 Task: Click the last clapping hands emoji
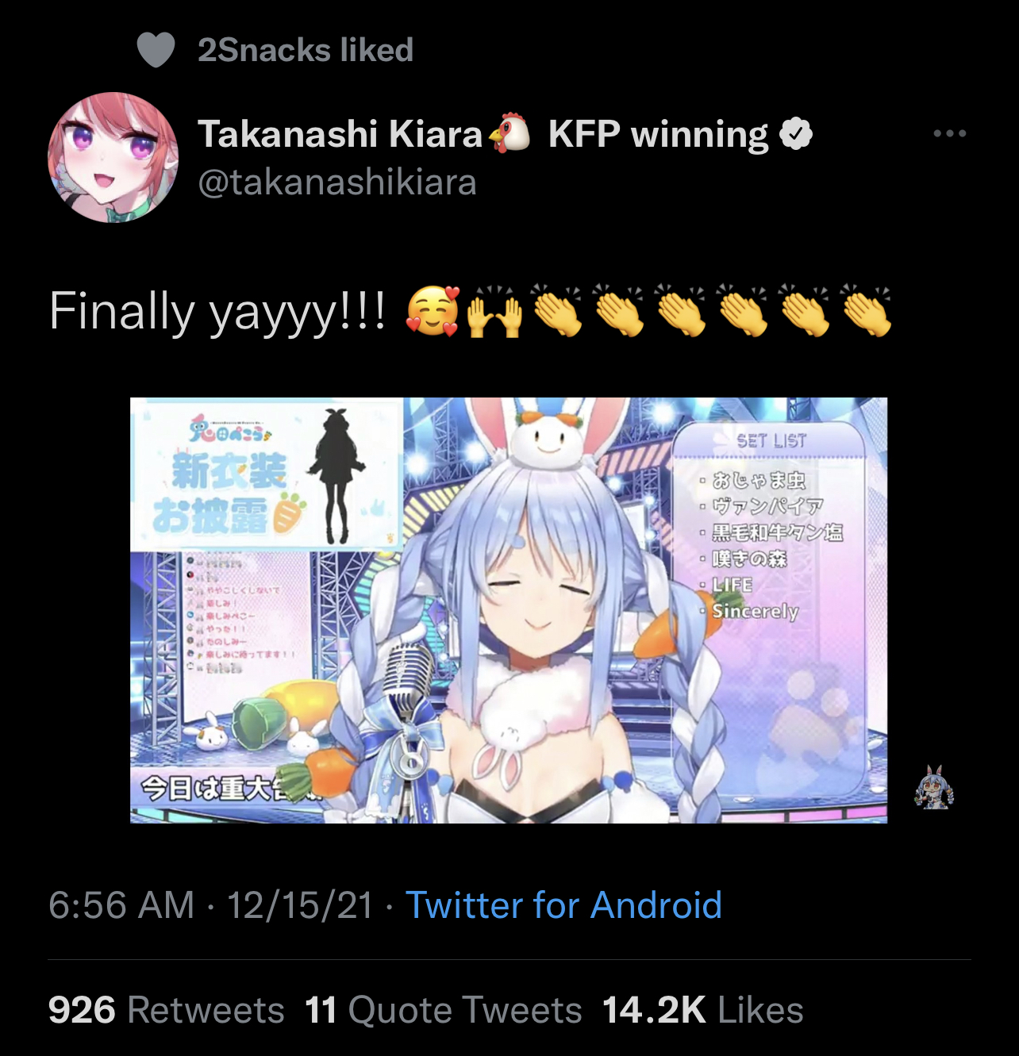coord(867,312)
